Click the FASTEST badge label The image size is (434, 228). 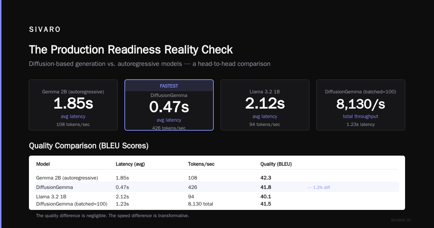pyautogui.click(x=169, y=86)
